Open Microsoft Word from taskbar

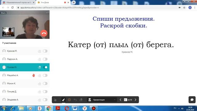(x=75, y=108)
